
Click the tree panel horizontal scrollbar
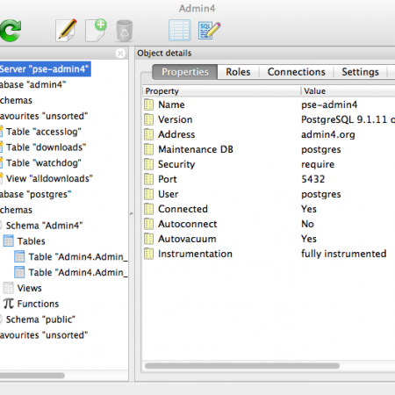tap(32, 376)
